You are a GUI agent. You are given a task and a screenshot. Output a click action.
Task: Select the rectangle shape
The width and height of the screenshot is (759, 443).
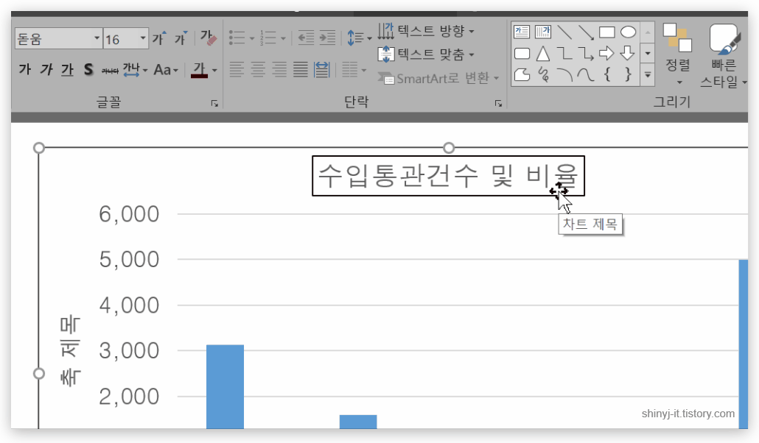(x=606, y=32)
